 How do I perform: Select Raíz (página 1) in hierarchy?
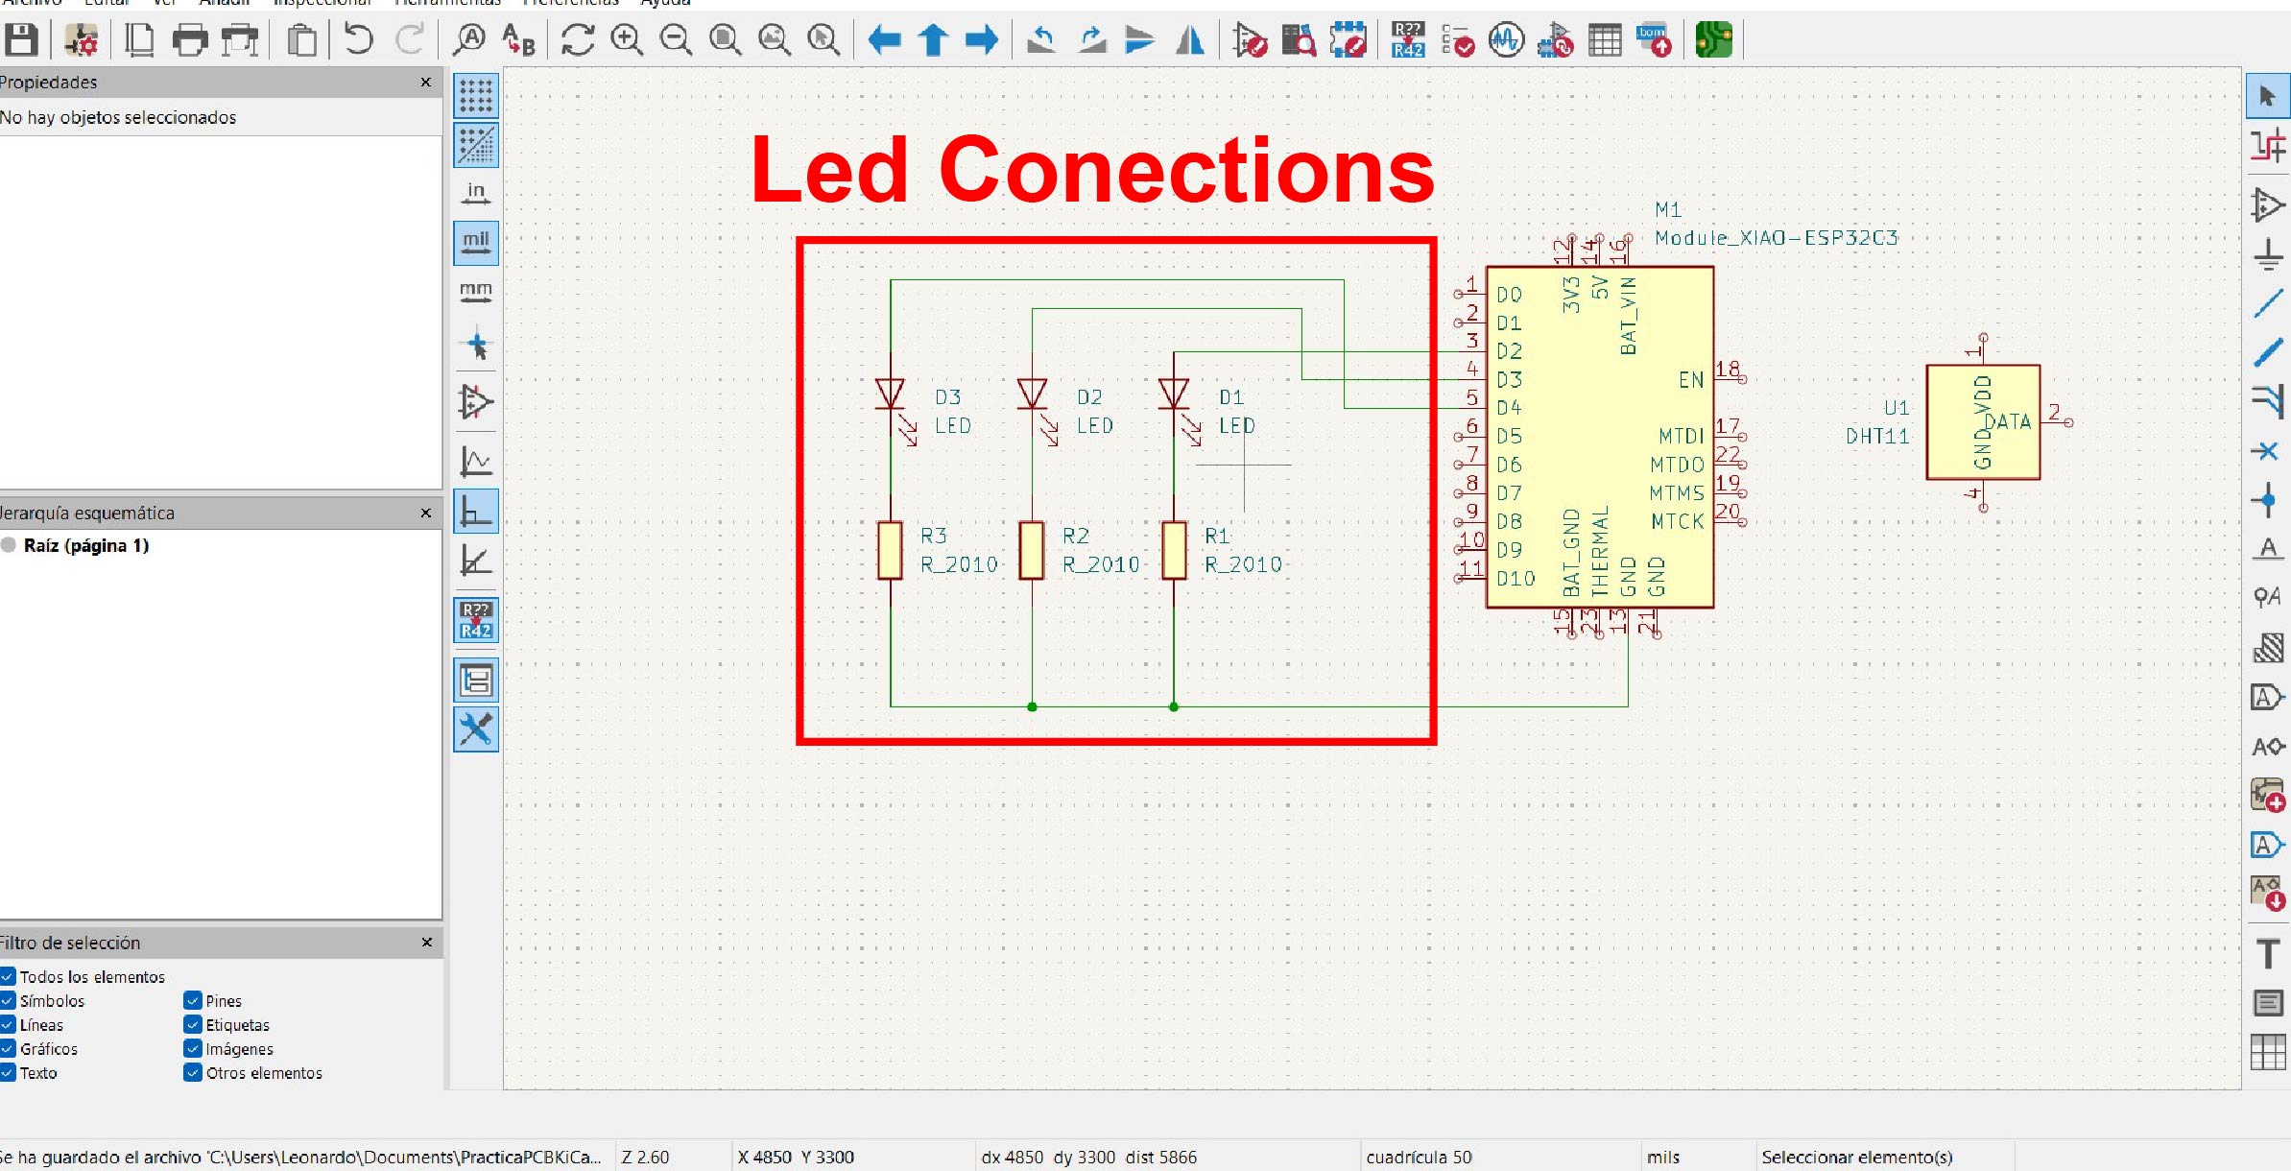[x=86, y=545]
